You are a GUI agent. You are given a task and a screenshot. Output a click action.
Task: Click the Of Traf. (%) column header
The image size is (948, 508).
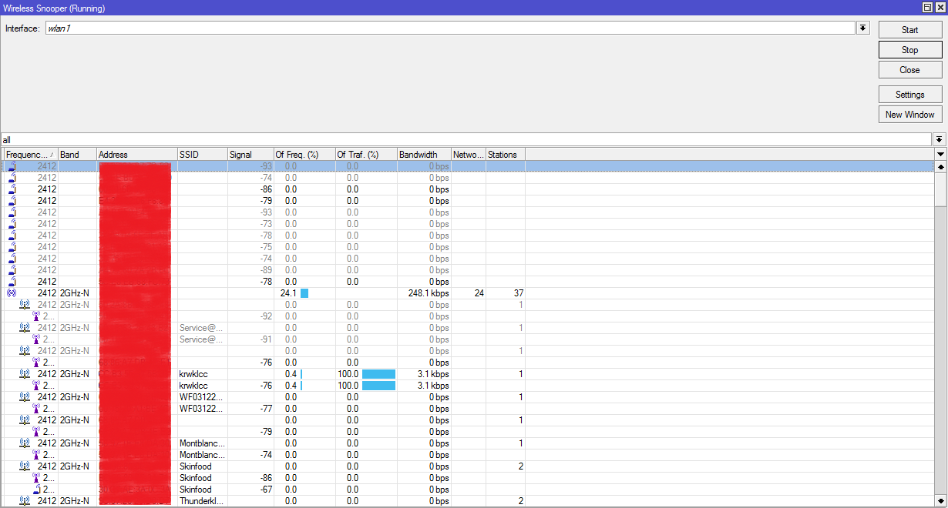click(366, 155)
